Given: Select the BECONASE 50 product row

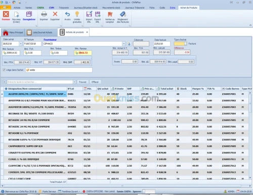Looking at the screenshot, I should click(126, 113).
